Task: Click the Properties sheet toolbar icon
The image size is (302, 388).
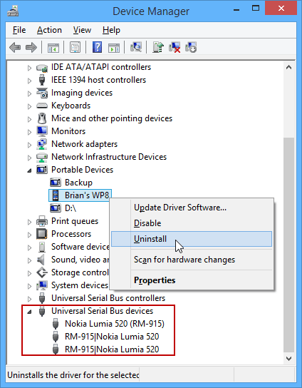Action: tap(75, 47)
